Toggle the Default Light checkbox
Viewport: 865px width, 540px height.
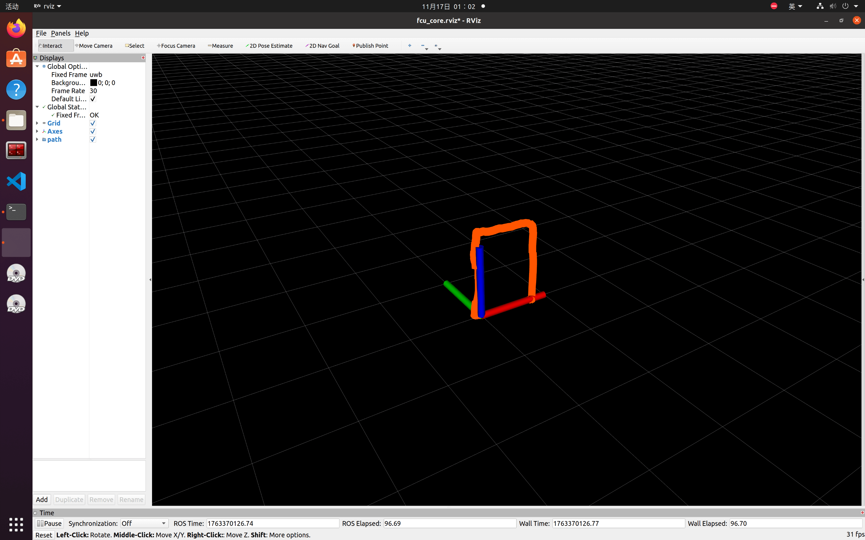pyautogui.click(x=93, y=99)
